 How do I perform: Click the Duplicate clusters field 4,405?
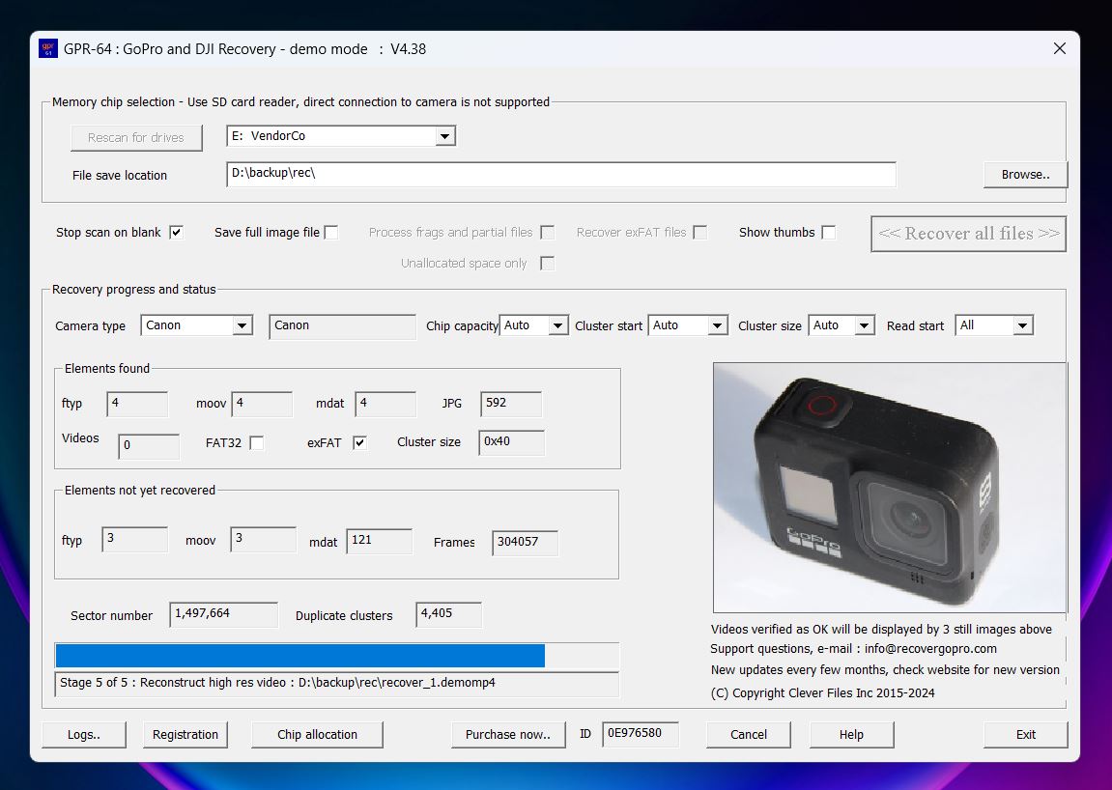[x=448, y=614]
